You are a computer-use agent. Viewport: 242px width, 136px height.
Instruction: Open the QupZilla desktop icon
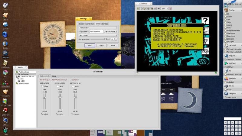click(x=5, y=24)
